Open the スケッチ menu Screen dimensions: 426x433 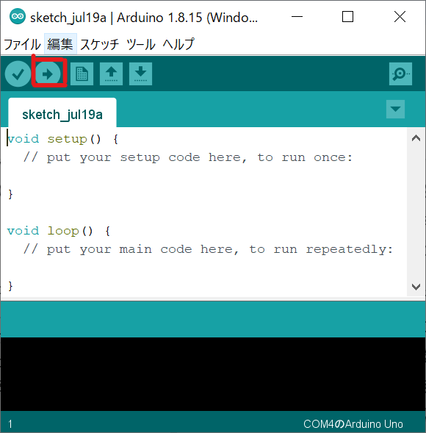99,44
